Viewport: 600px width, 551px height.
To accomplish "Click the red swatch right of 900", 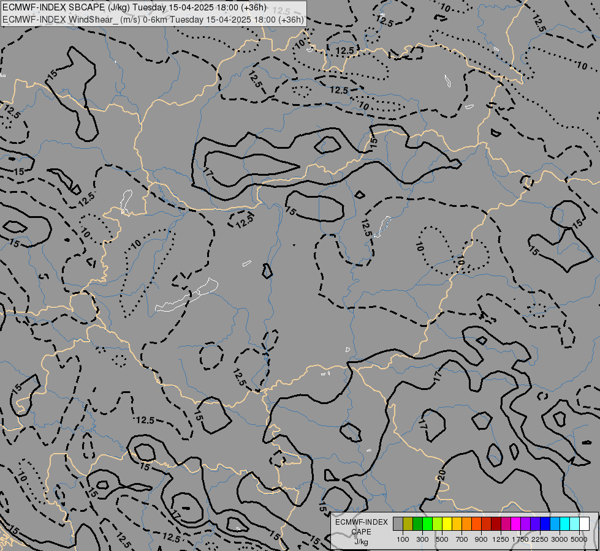I will [x=487, y=524].
